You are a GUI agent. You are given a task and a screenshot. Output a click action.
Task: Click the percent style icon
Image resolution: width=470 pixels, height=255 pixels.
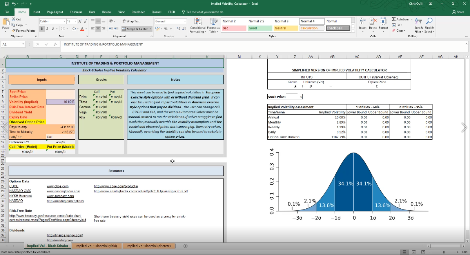coord(165,29)
